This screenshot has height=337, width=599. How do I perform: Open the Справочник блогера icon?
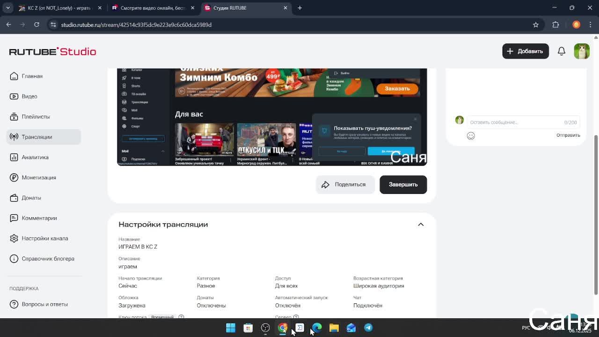pyautogui.click(x=14, y=259)
